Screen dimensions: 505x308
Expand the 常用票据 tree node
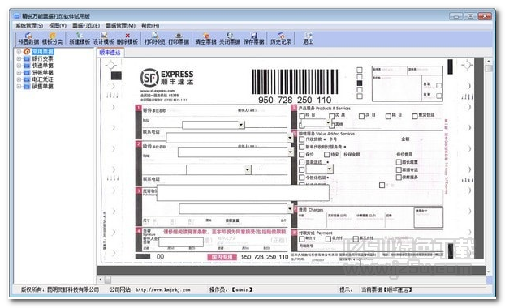coord(19,52)
